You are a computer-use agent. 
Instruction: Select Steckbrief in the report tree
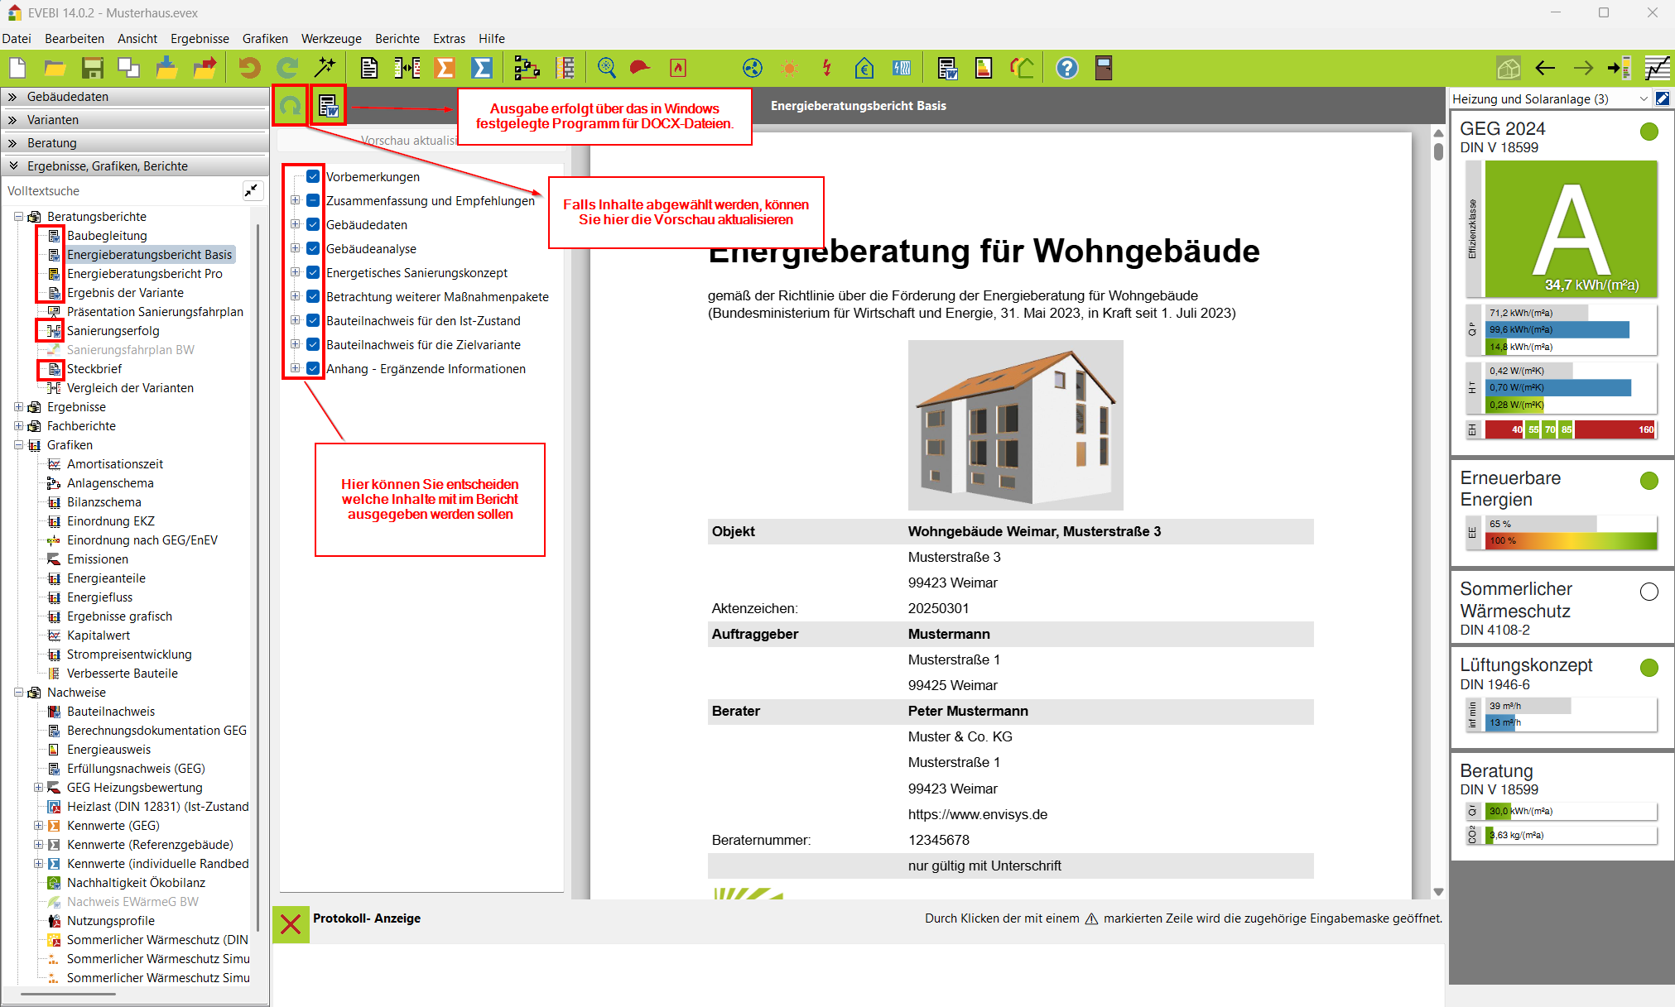(x=94, y=369)
